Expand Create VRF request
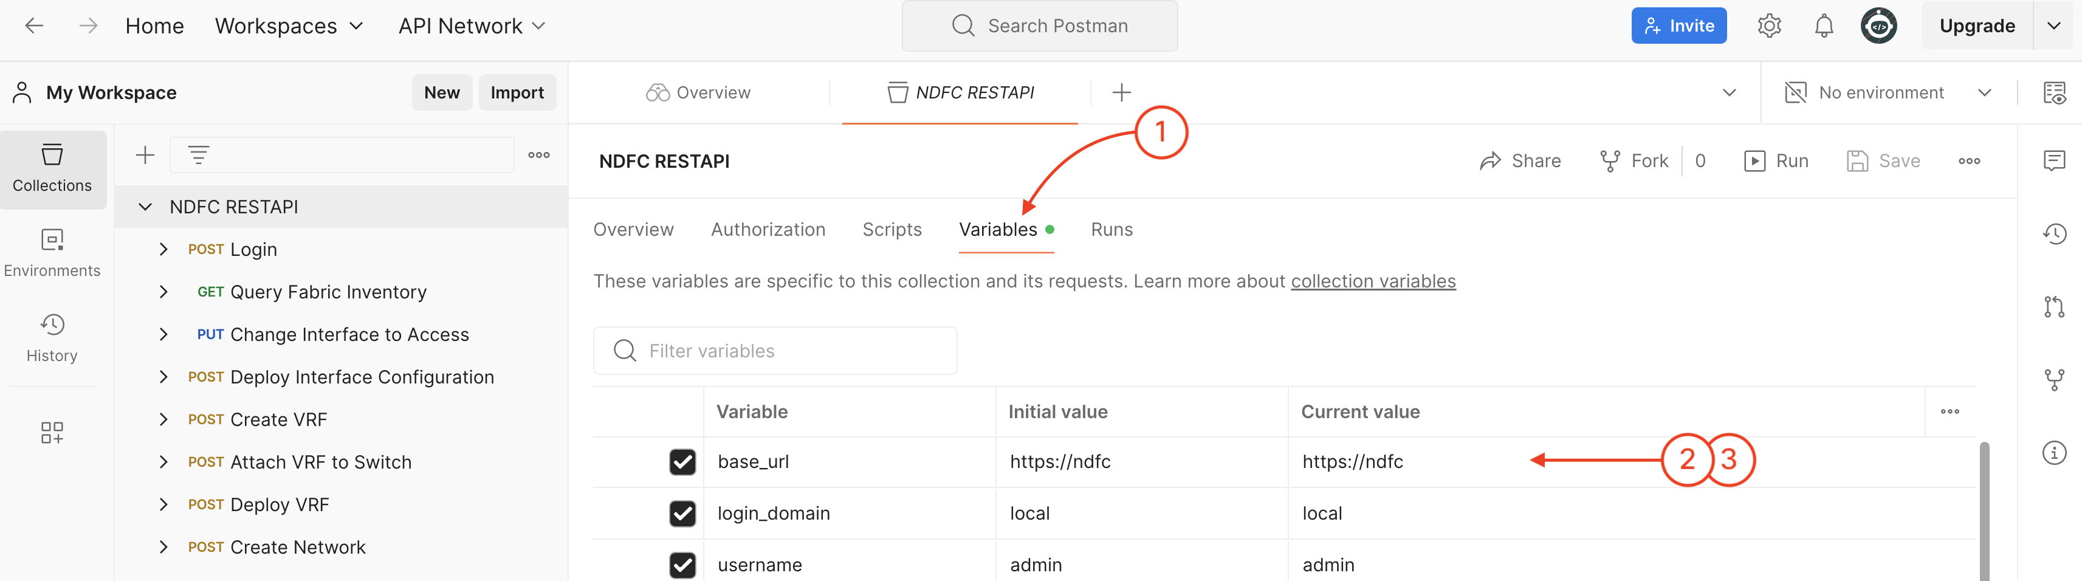 point(163,420)
